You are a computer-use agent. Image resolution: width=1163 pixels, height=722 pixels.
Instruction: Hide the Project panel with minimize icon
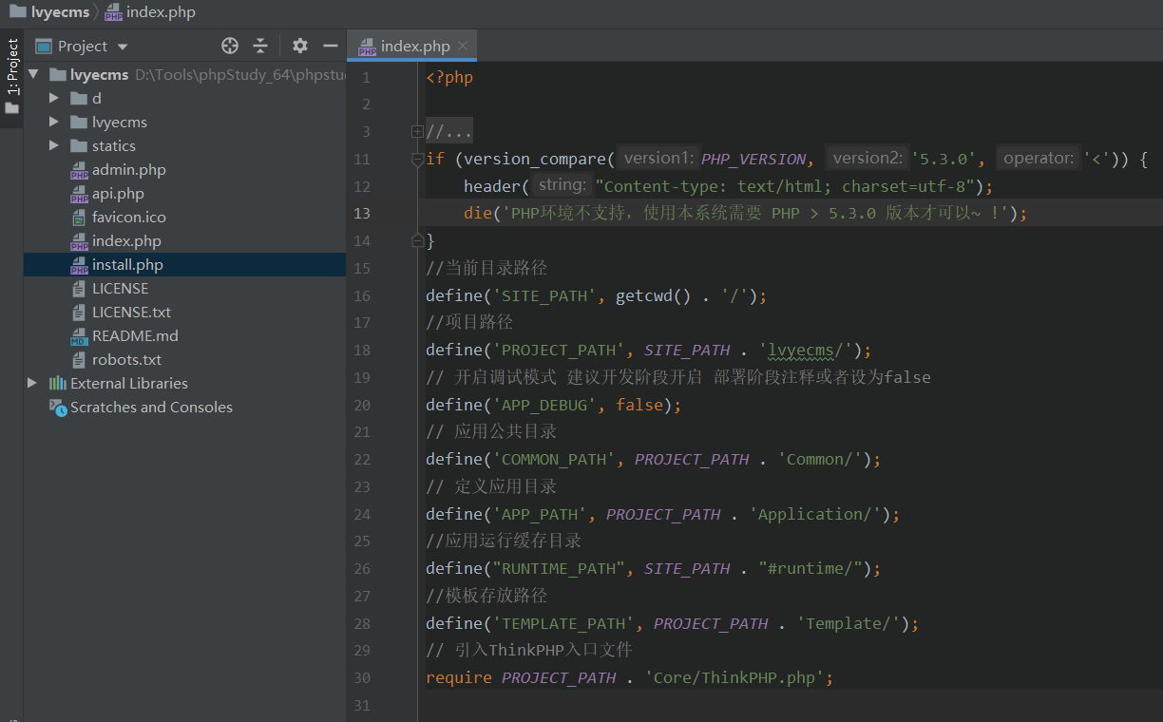(331, 46)
